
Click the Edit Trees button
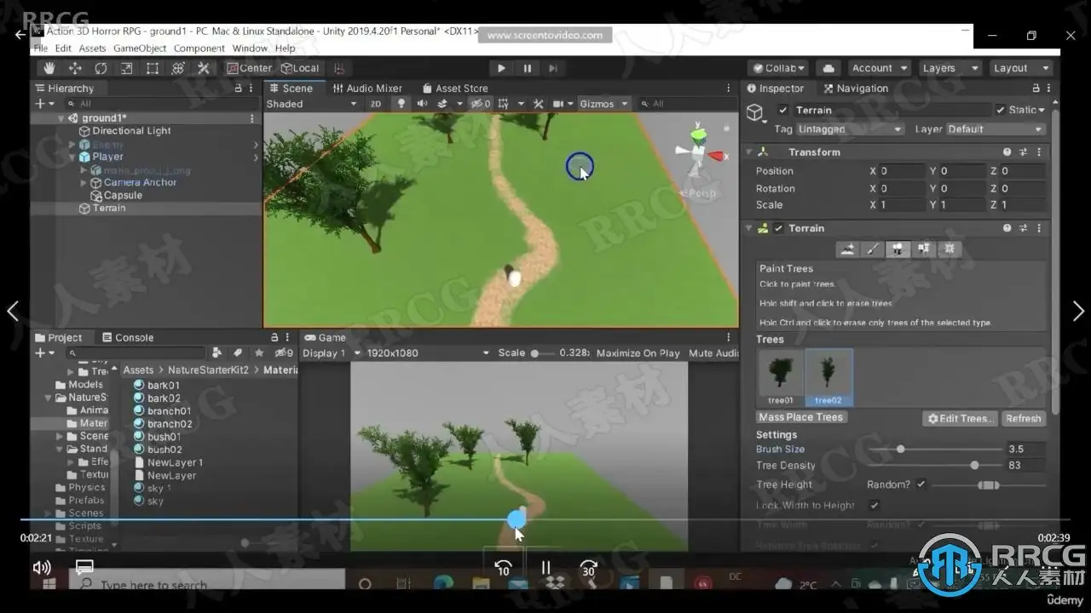(960, 418)
